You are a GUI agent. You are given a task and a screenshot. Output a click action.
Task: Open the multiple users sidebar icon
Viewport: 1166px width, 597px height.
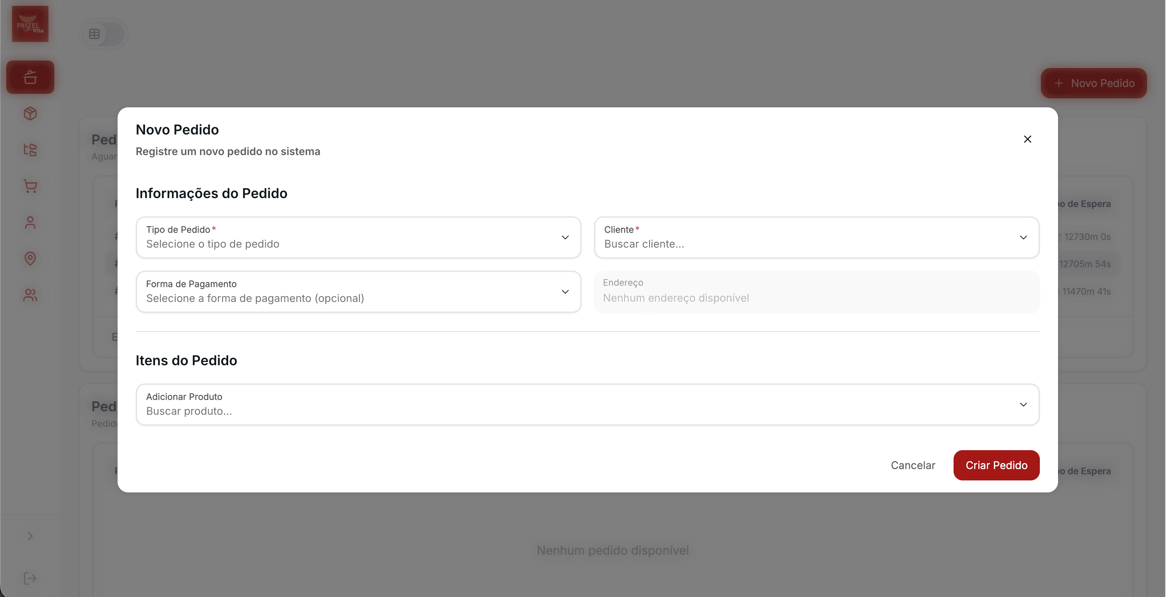pyautogui.click(x=30, y=295)
